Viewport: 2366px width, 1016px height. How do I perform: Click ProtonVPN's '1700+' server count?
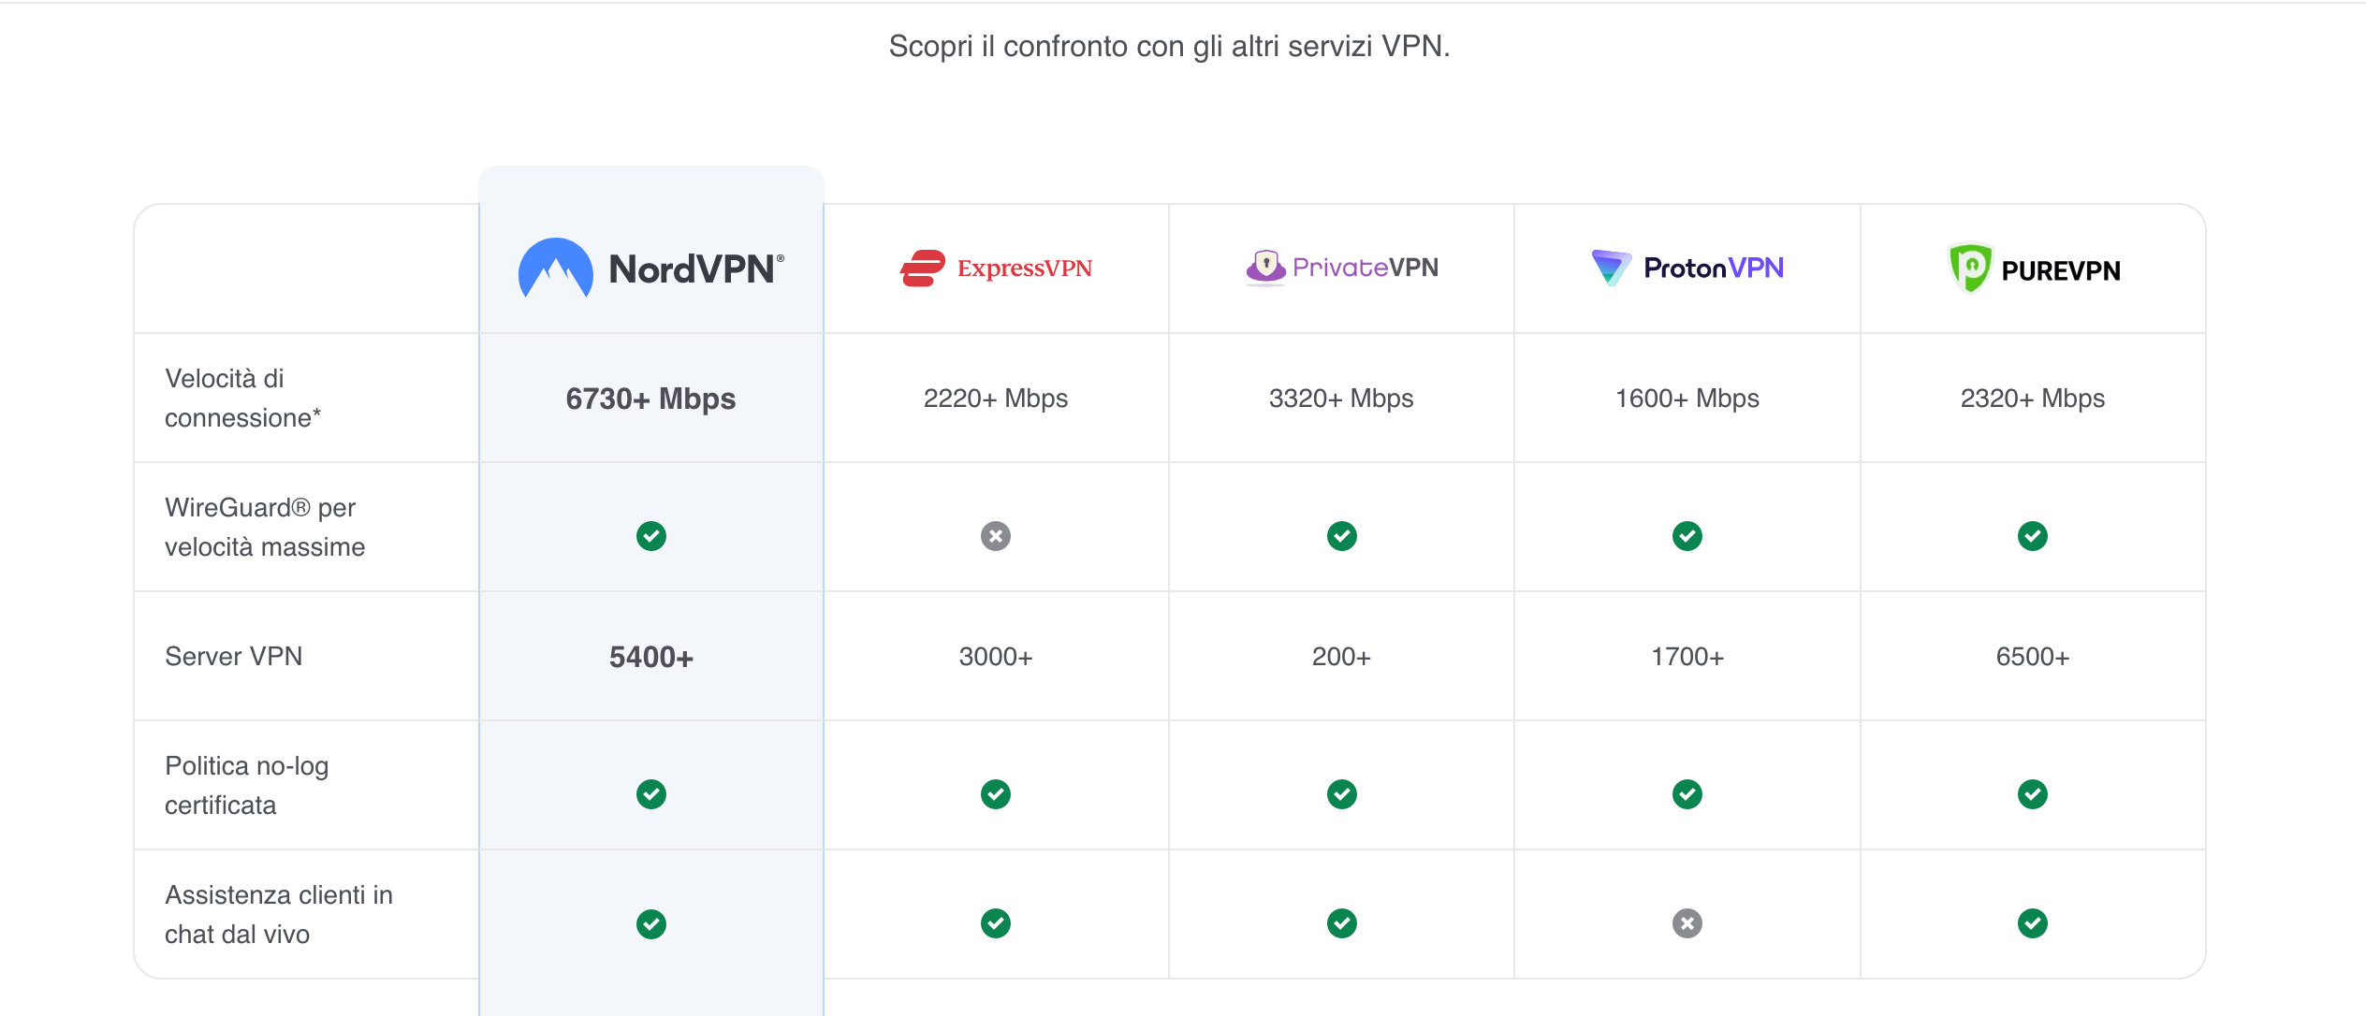pyautogui.click(x=1687, y=657)
